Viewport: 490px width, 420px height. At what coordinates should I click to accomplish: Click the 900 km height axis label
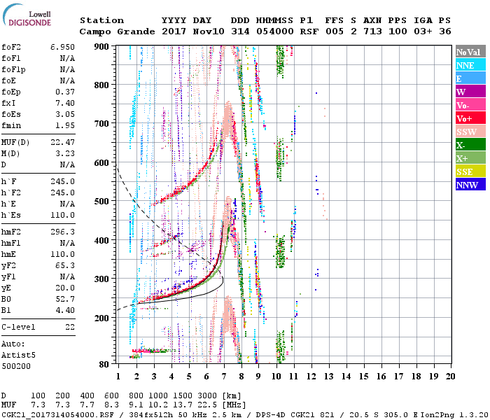(x=102, y=46)
